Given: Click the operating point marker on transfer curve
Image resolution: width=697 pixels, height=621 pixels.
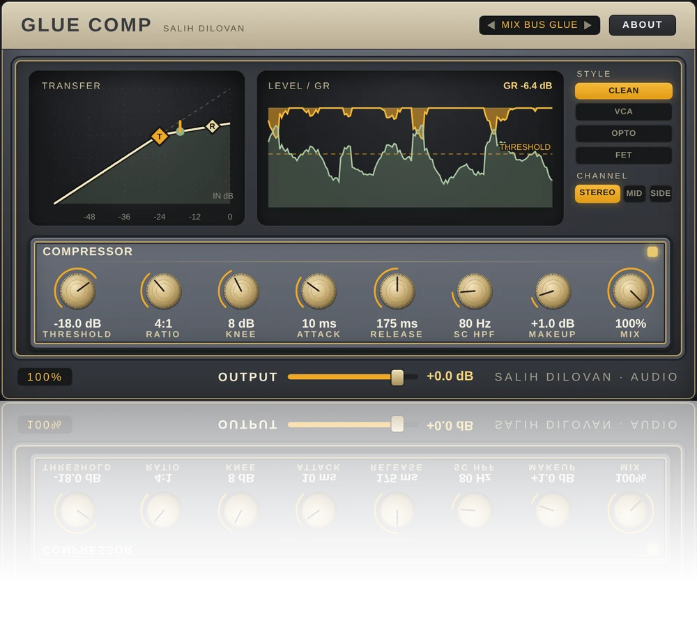Looking at the screenshot, I should [x=180, y=131].
